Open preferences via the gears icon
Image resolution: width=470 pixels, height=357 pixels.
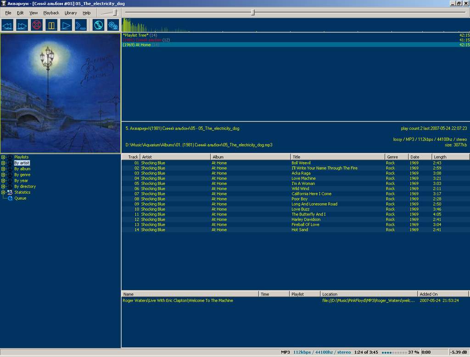[x=113, y=25]
